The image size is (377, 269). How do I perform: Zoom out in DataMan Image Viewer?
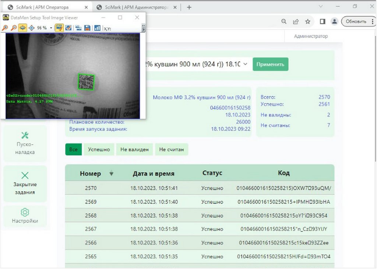point(14,28)
